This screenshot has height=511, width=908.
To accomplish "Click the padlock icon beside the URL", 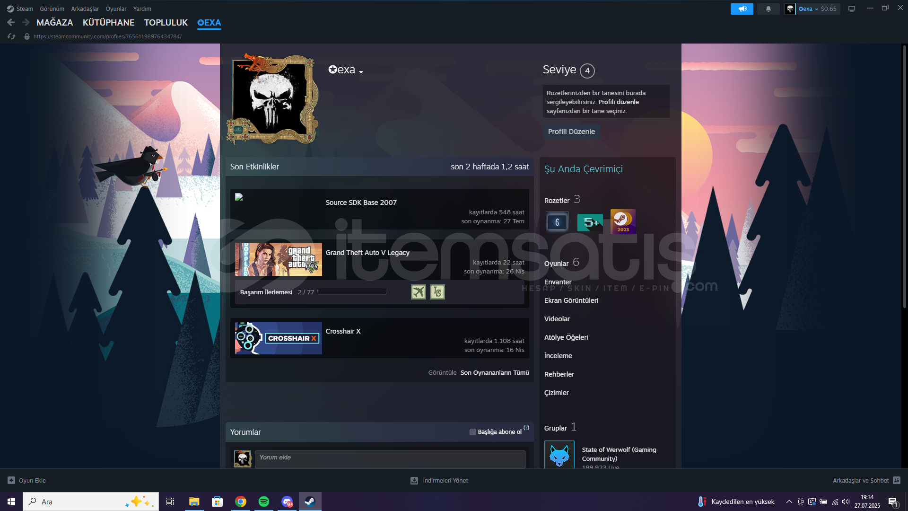I will 27,36.
